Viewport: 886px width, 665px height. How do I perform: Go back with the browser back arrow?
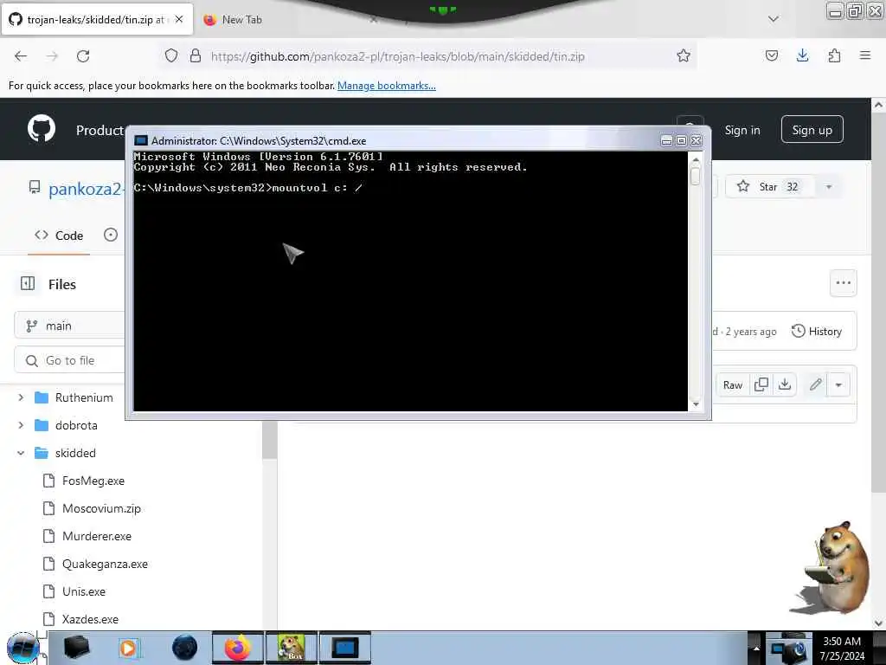21,56
